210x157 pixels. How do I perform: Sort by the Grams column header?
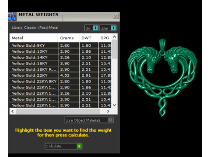coord(69,38)
